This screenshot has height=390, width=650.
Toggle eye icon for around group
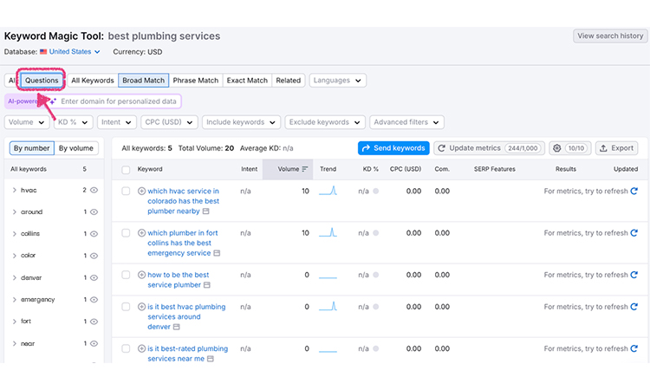point(94,211)
